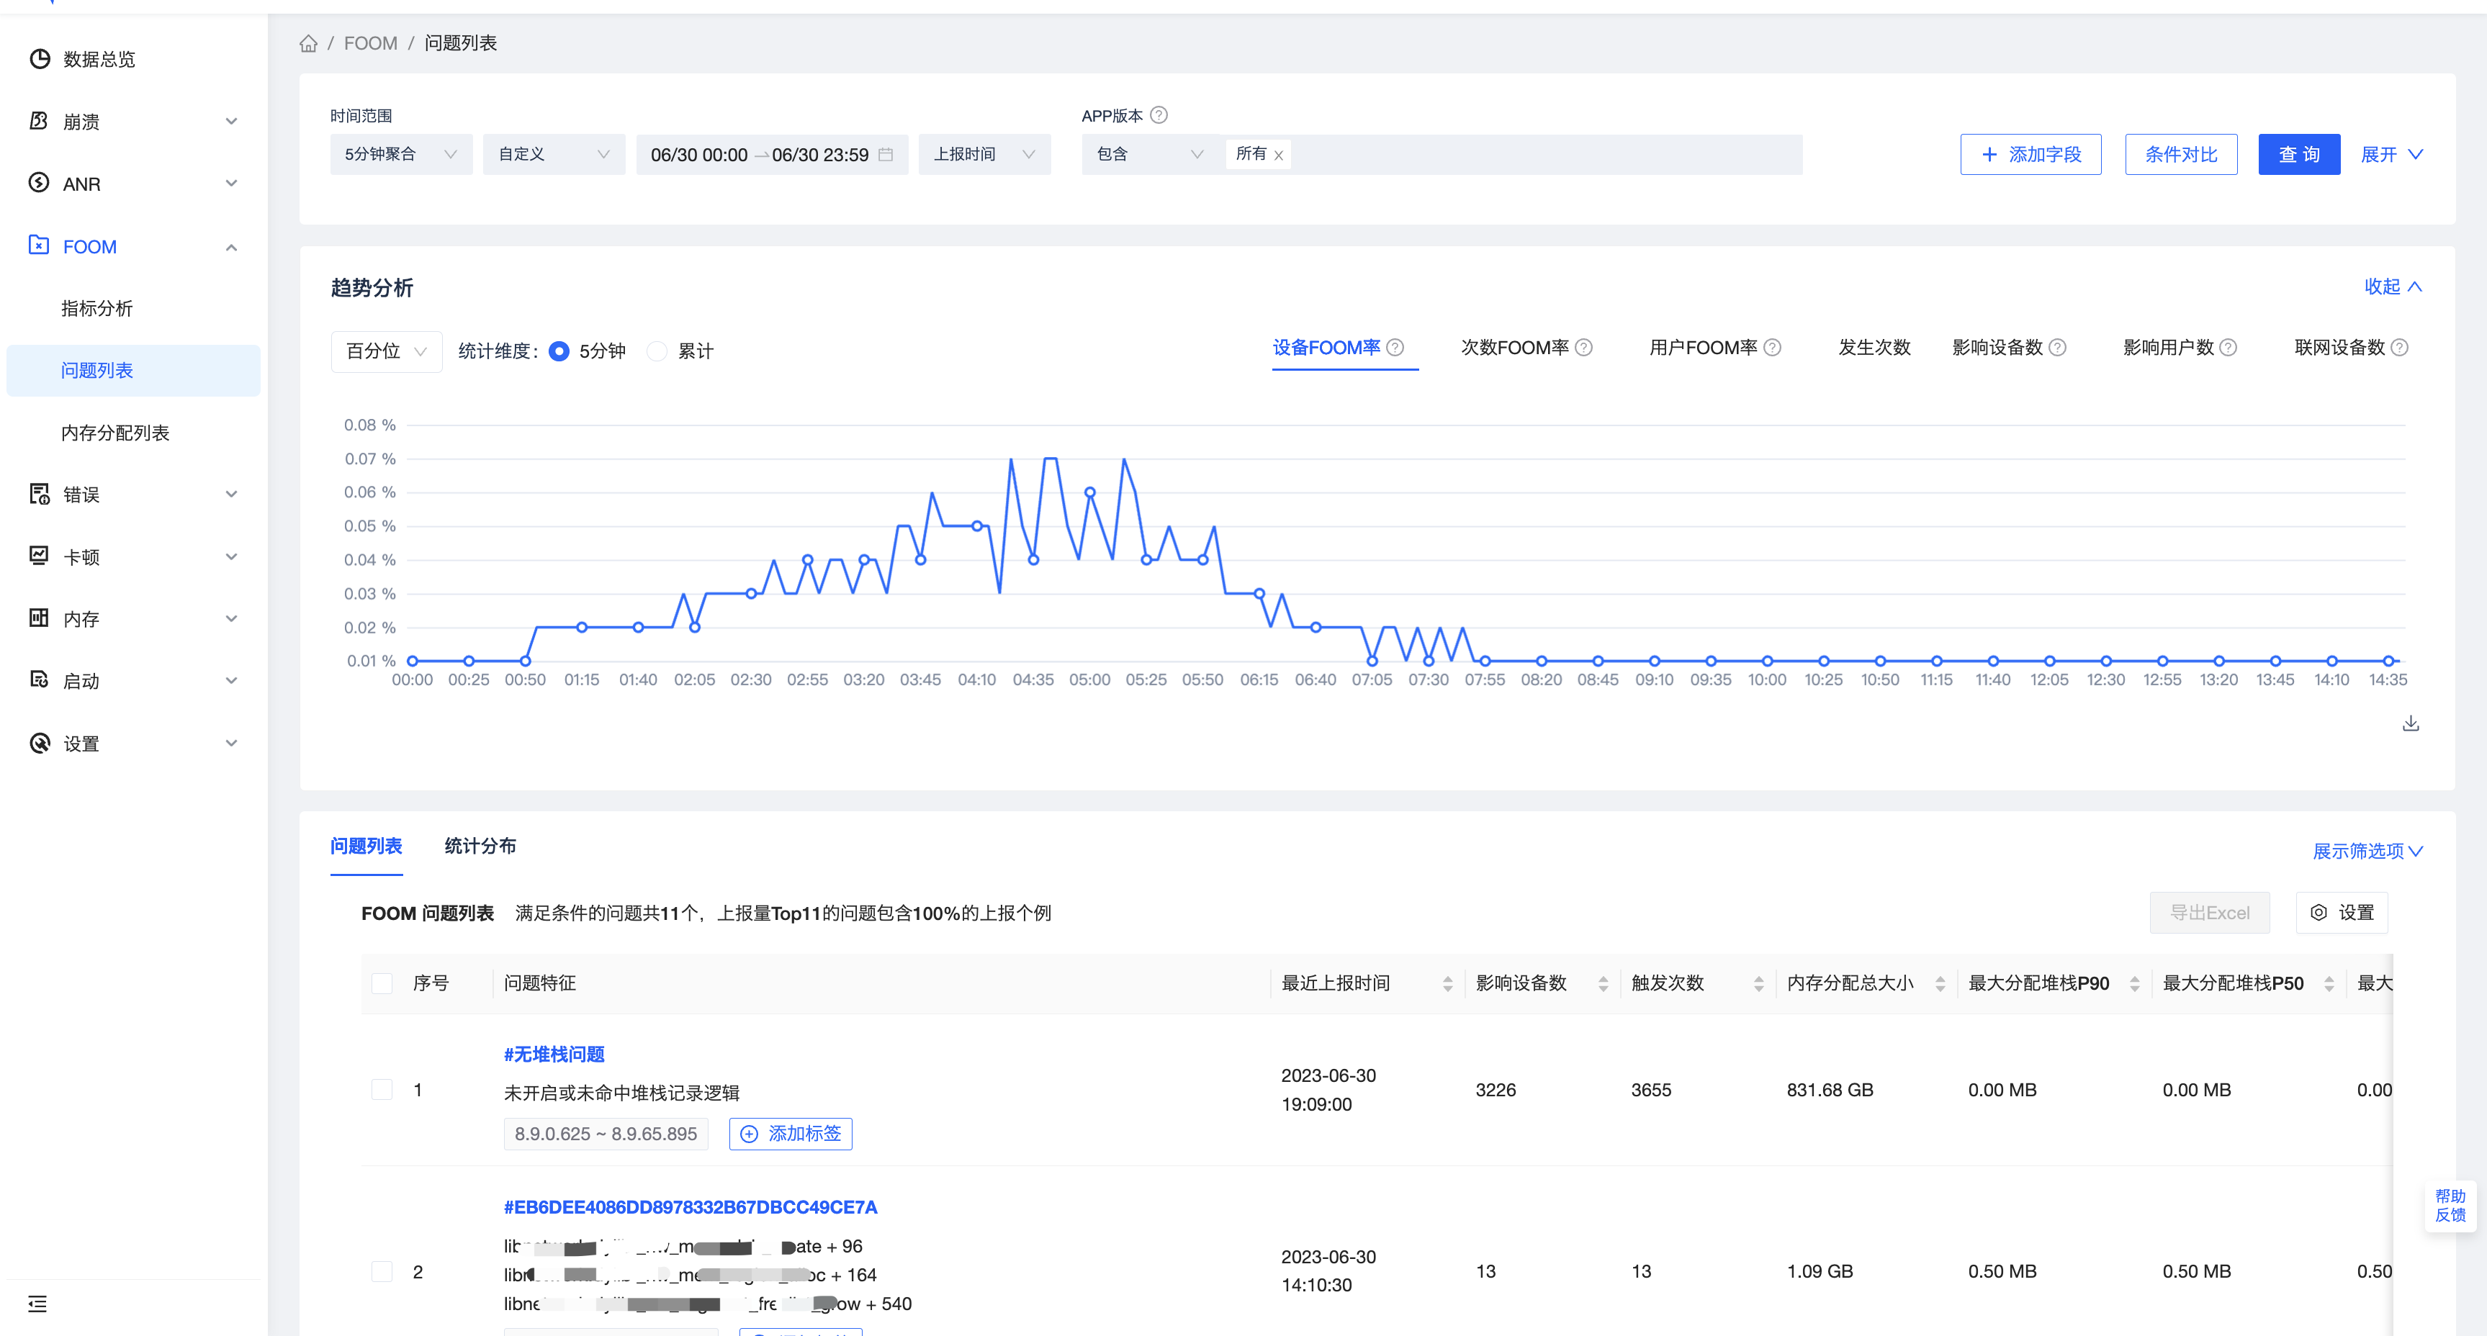Click the help icon beside 次数FOOM率
The height and width of the screenshot is (1336, 2487).
[x=1584, y=348]
